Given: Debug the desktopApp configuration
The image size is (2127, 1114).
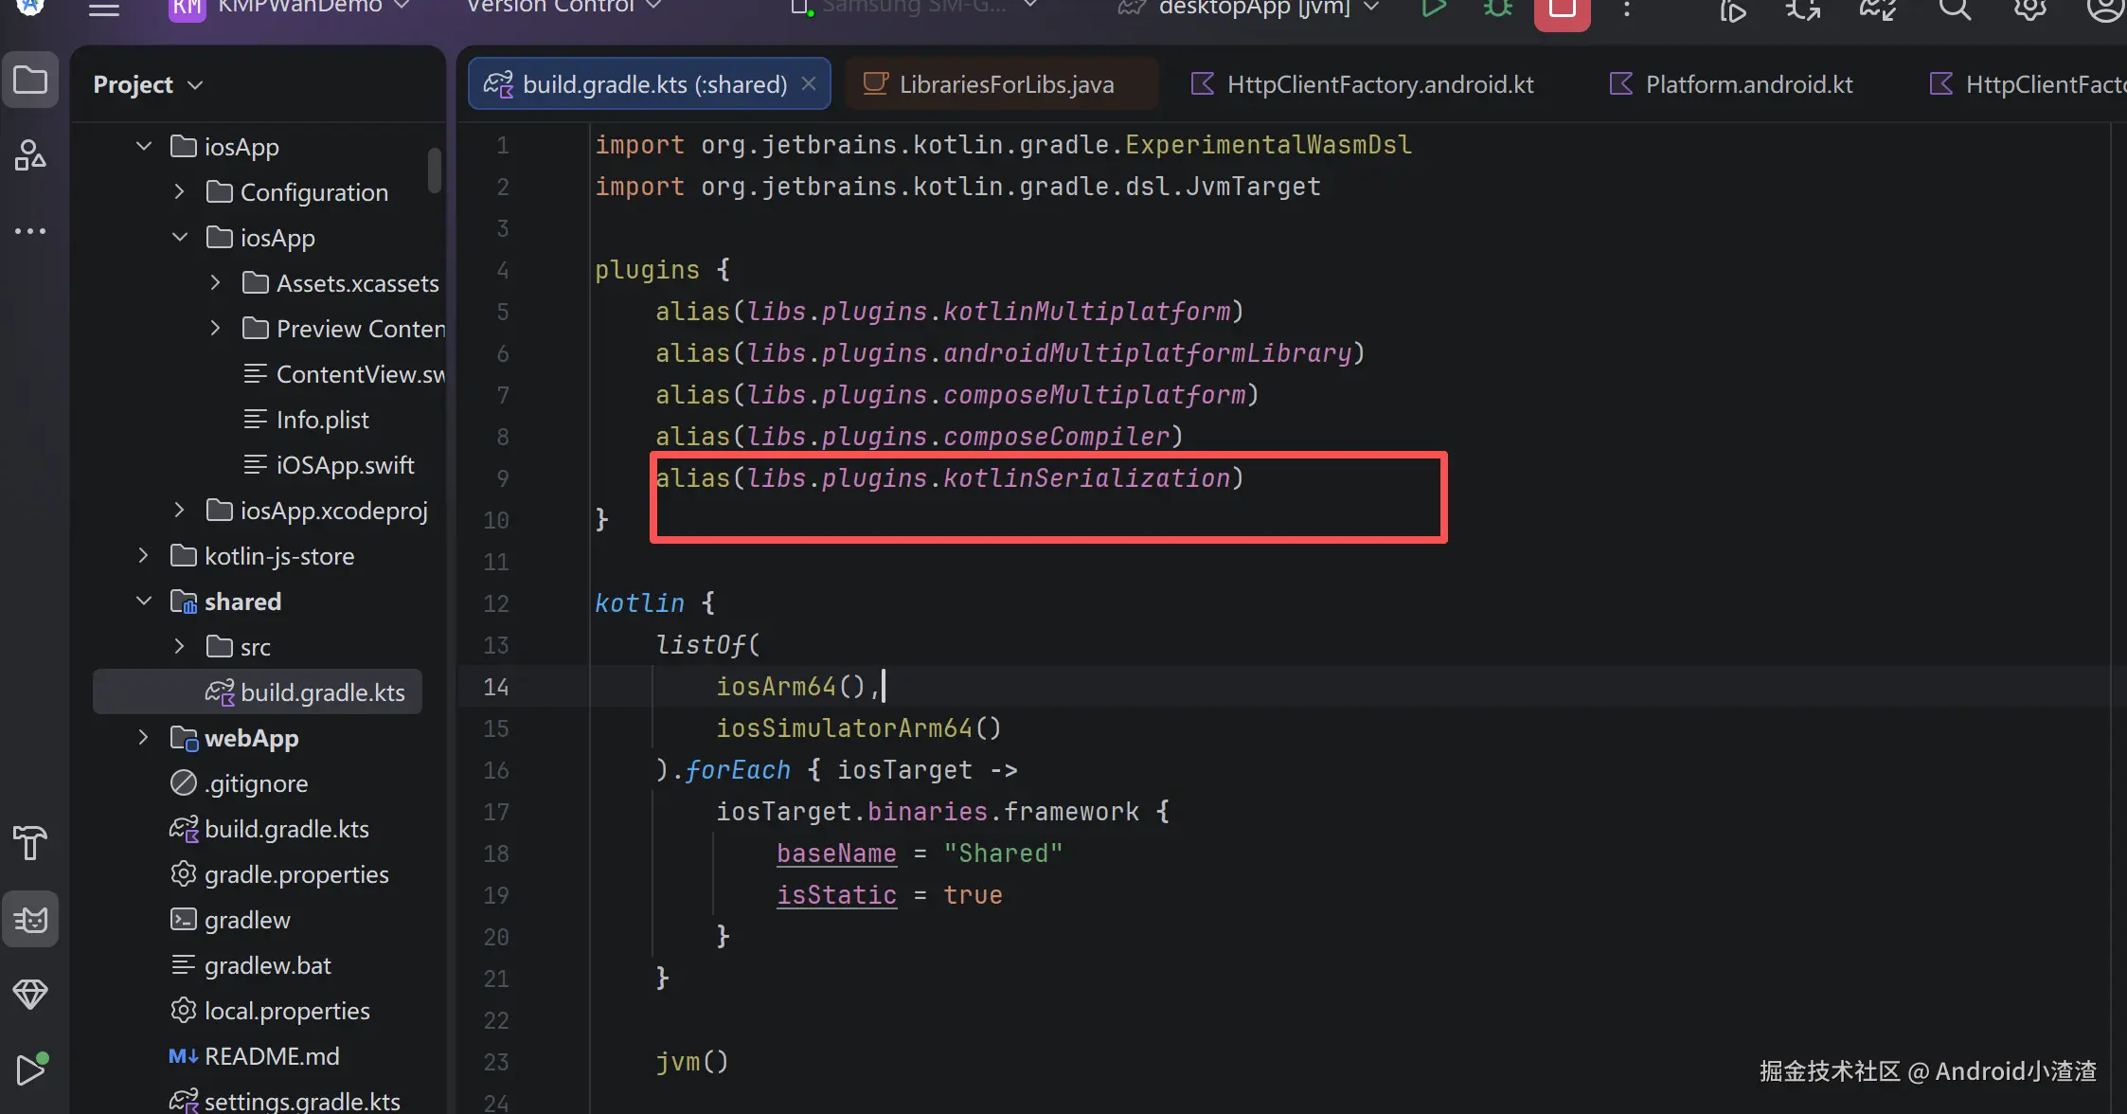Looking at the screenshot, I should [1498, 9].
